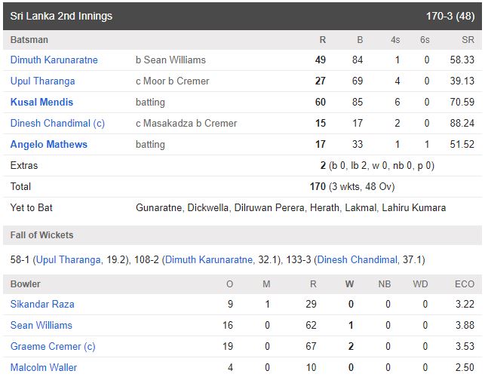
Task: Open bowler Sean Williams profile
Action: click(41, 325)
